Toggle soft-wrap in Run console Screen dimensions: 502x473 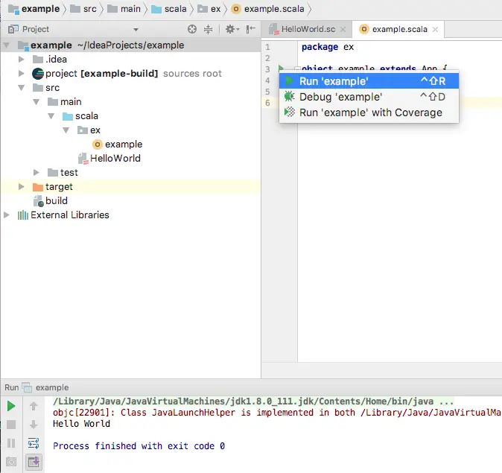coord(34,443)
